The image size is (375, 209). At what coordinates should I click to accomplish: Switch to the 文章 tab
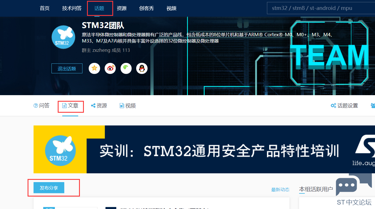(x=70, y=106)
